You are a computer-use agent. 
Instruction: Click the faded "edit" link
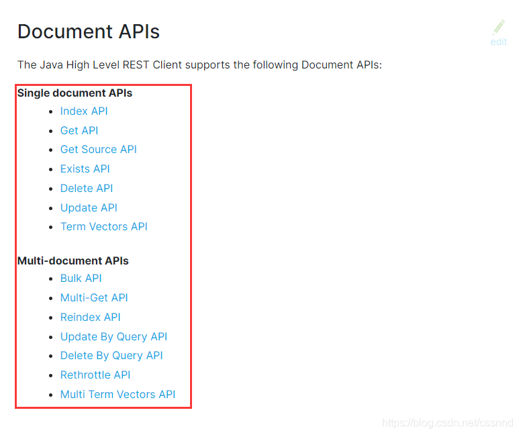(x=498, y=42)
